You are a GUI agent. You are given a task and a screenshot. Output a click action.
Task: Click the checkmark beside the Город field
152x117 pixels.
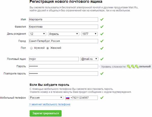tap(102, 41)
